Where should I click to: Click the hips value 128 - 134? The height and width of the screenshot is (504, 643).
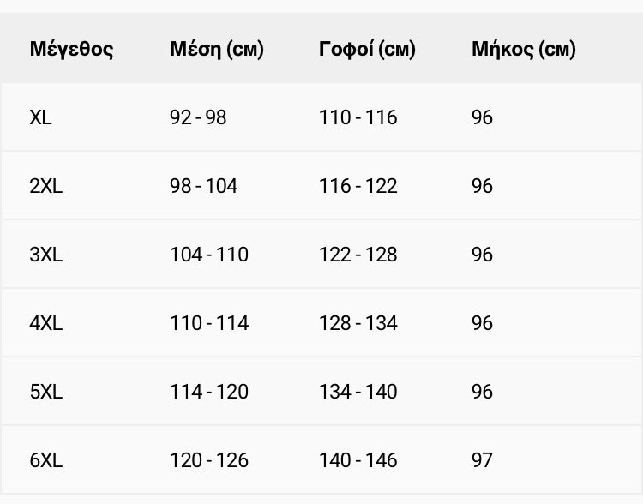(358, 323)
